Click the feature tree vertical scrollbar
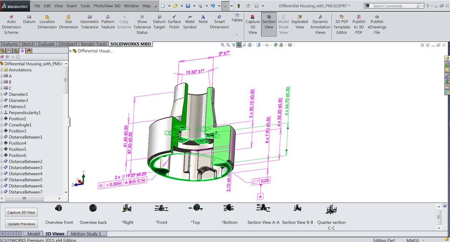The width and height of the screenshot is (450, 242). click(66, 80)
